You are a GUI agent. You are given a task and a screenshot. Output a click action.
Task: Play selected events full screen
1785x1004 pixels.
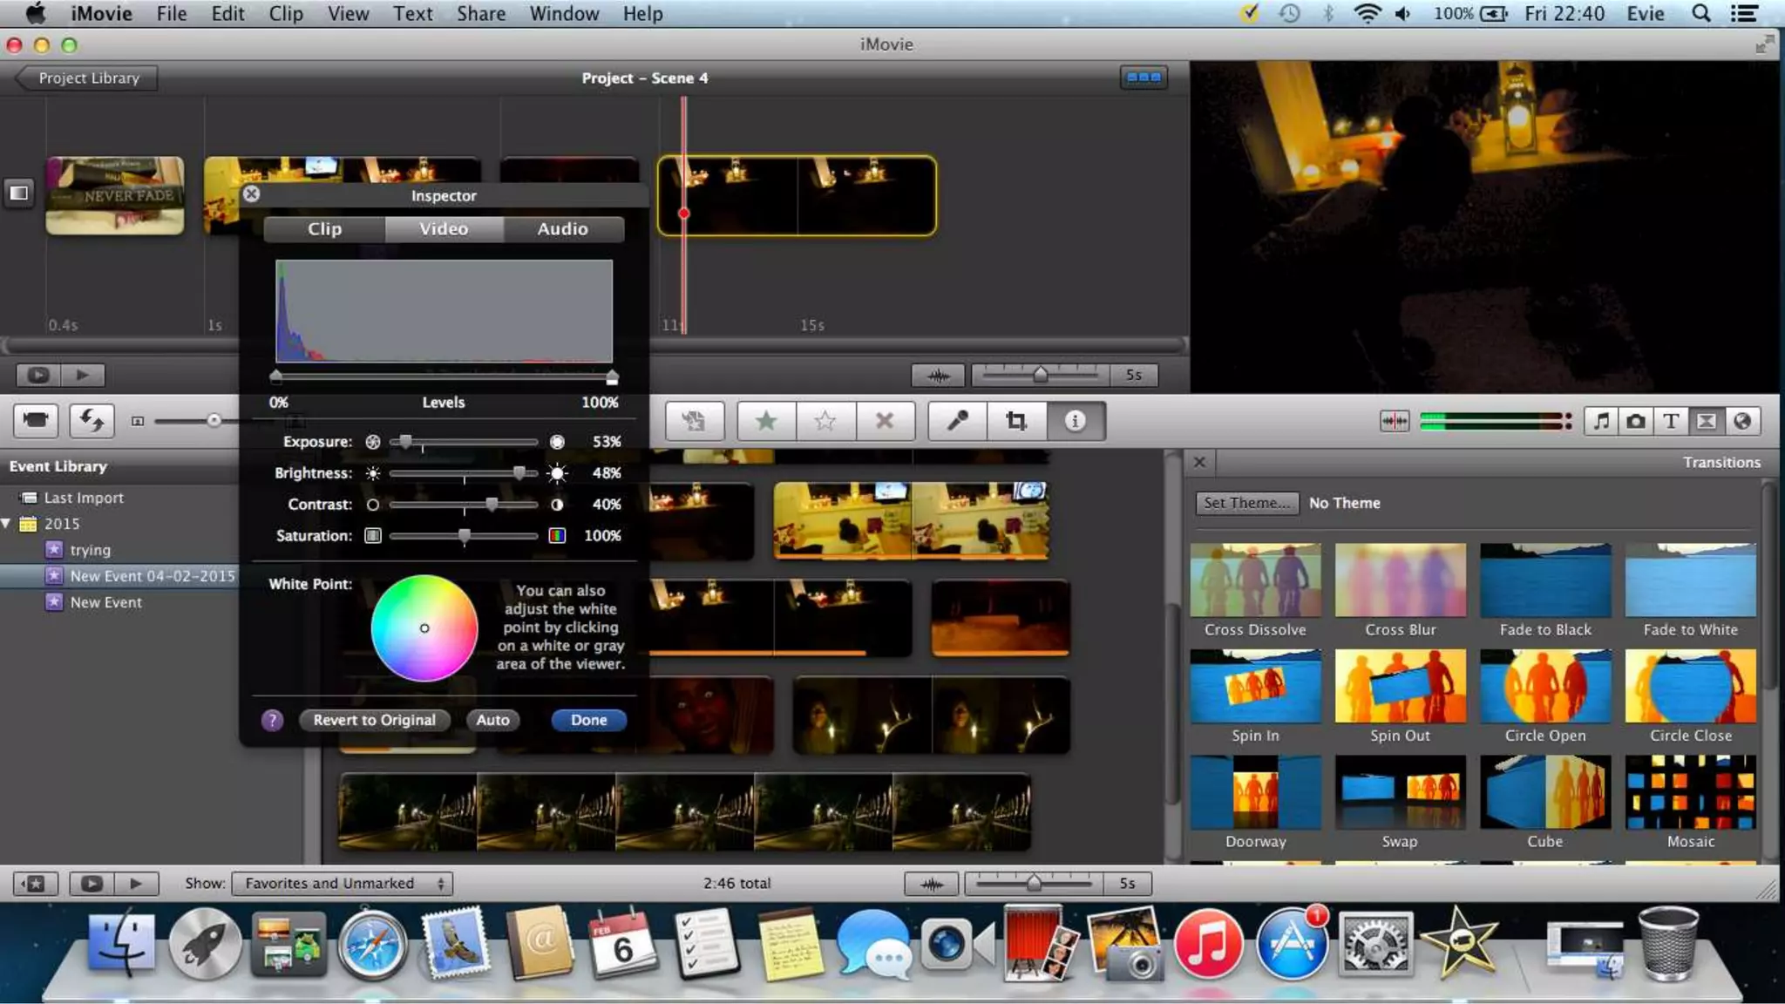92,883
